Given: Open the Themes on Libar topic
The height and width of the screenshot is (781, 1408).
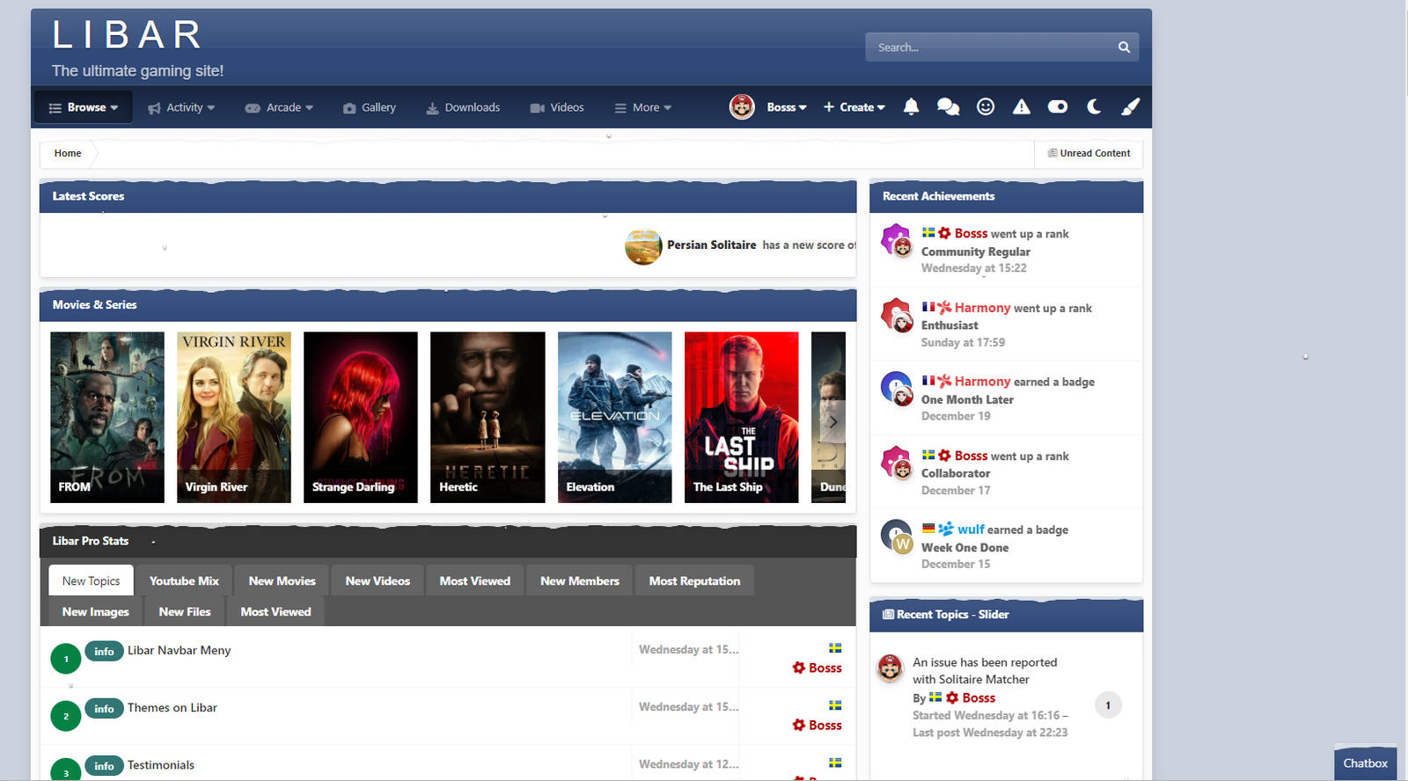Looking at the screenshot, I should point(172,708).
